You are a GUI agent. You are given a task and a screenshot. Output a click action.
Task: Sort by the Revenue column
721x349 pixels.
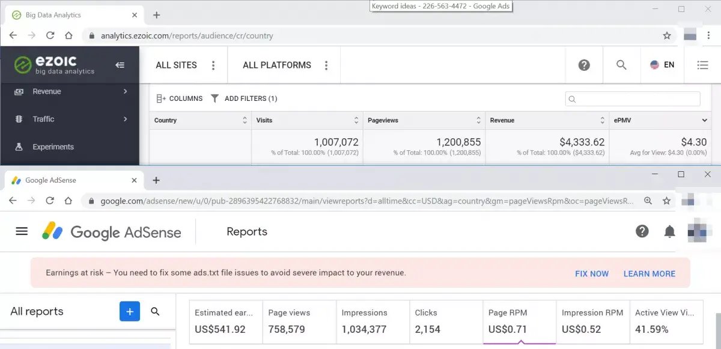tap(547, 120)
